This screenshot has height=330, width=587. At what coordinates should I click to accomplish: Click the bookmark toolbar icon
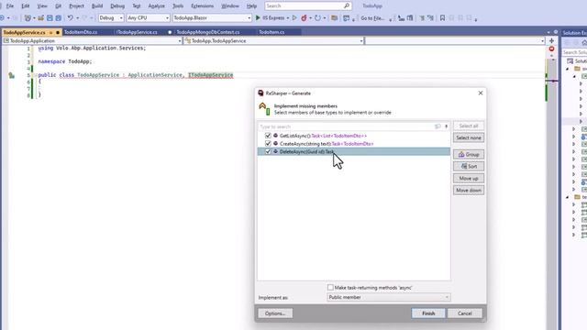coord(442,17)
